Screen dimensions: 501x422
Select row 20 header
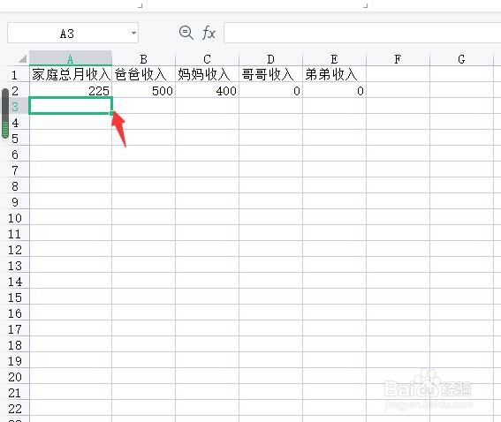[x=15, y=377]
